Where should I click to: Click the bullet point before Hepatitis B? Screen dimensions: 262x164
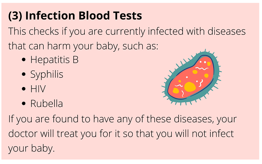click(x=24, y=60)
